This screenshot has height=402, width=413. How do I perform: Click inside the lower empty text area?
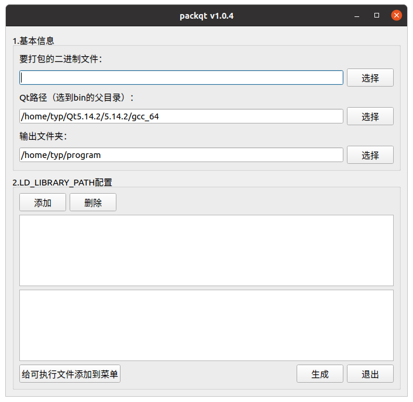click(x=206, y=325)
